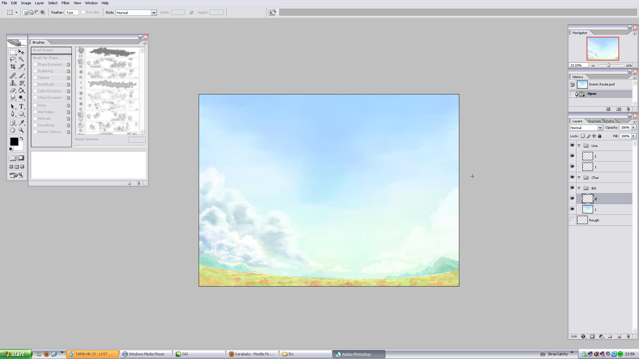Select the Clone Stamp tool
The height and width of the screenshot is (359, 639).
(13, 83)
